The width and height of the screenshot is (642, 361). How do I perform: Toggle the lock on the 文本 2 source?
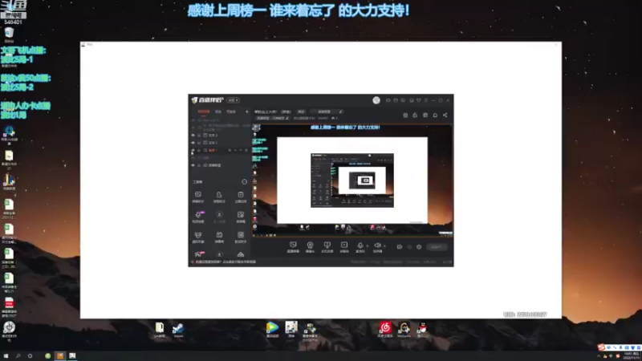pyautogui.click(x=199, y=135)
